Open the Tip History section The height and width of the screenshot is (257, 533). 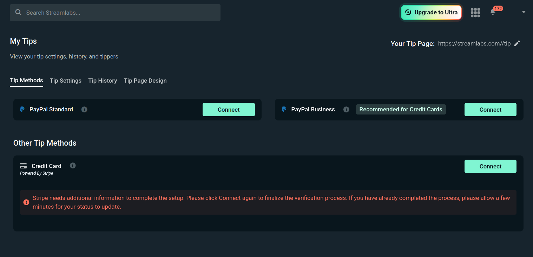(103, 81)
